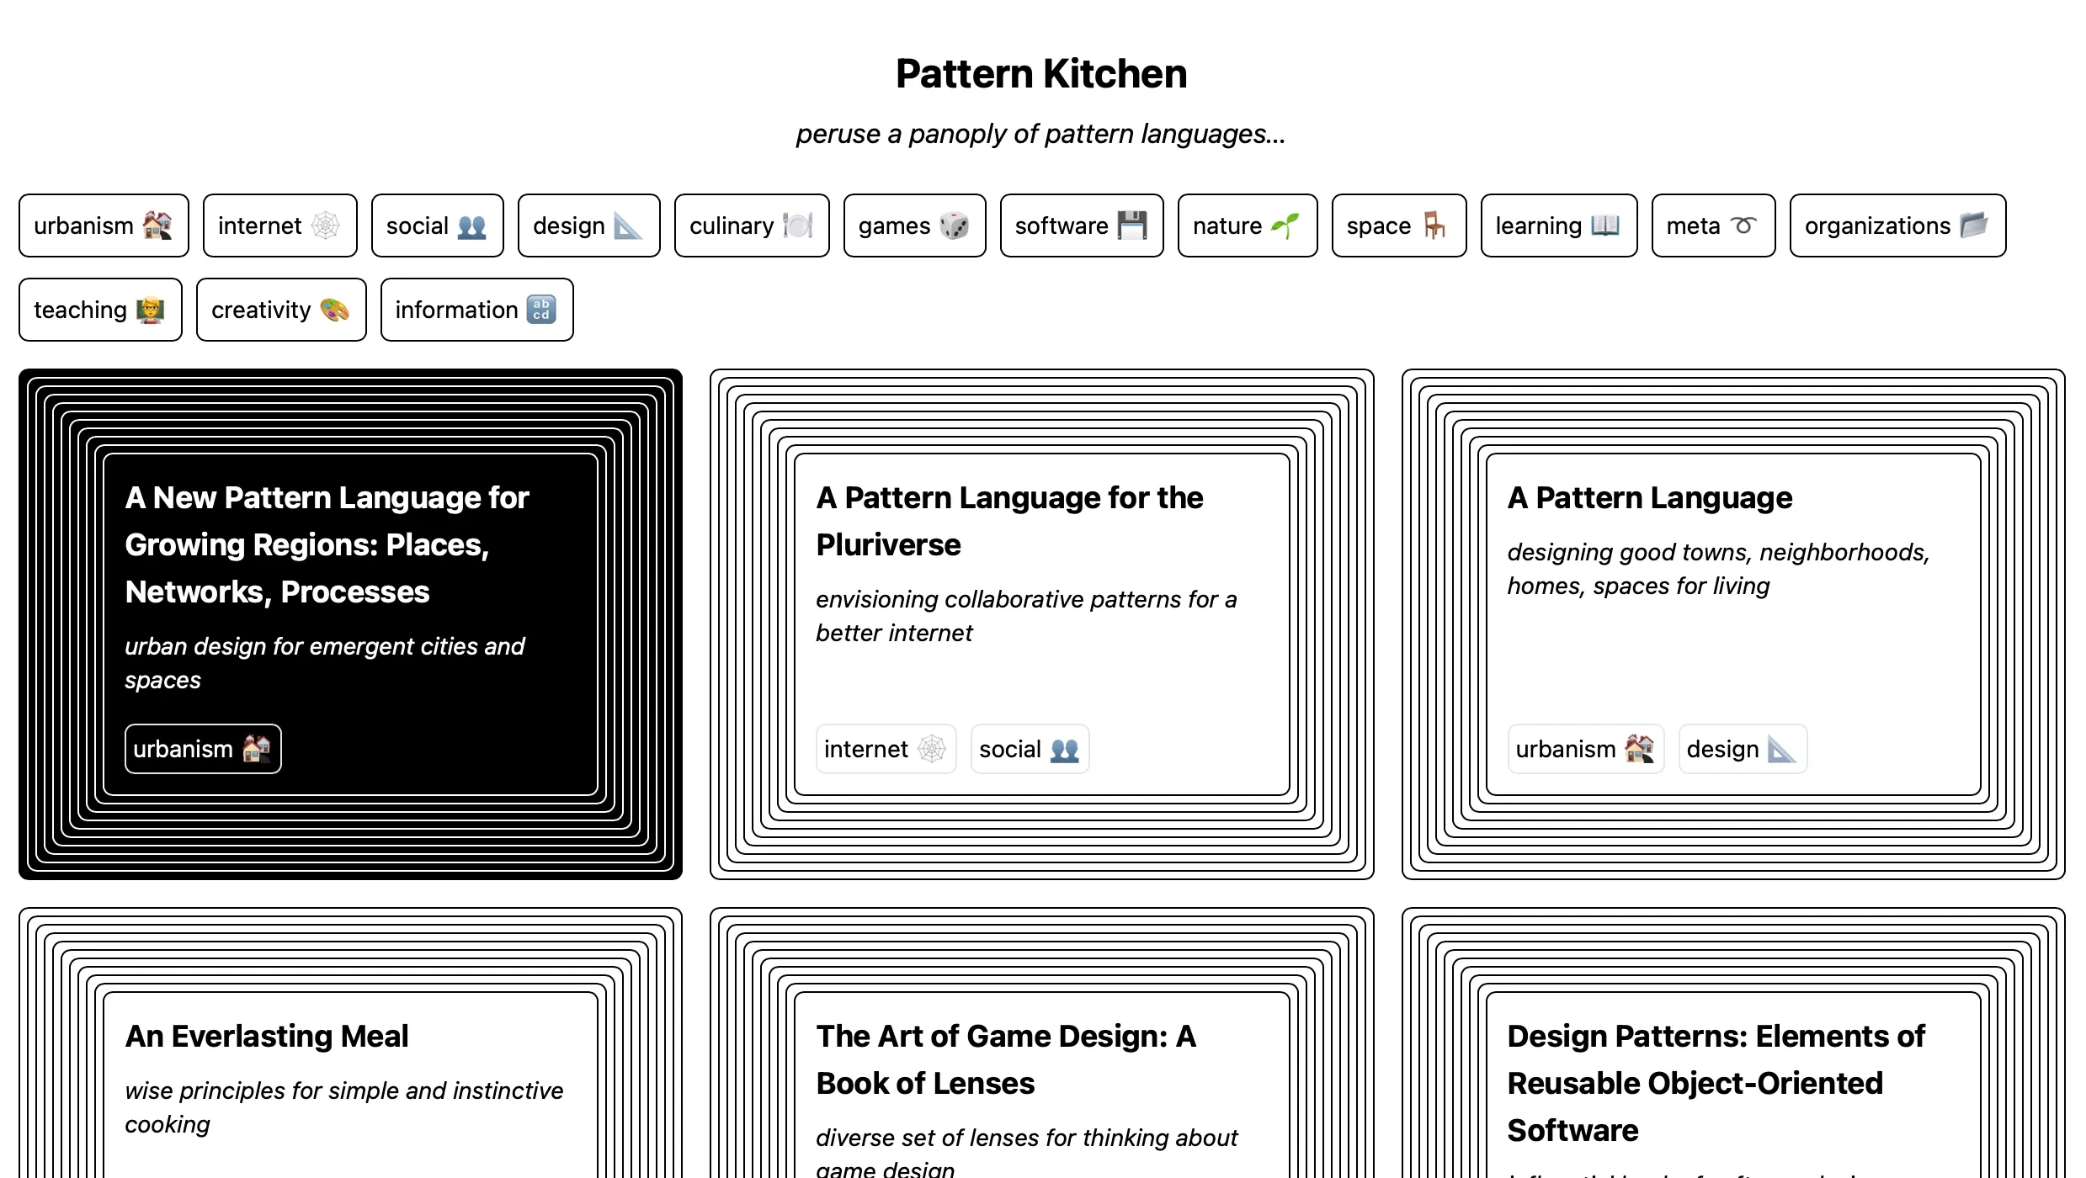This screenshot has height=1178, width=2086.
Task: Click the loop symbol in meta filter
Action: click(1743, 226)
